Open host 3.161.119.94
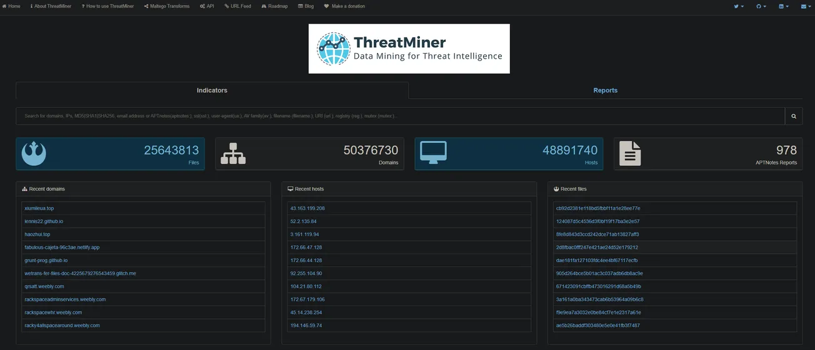 point(304,235)
